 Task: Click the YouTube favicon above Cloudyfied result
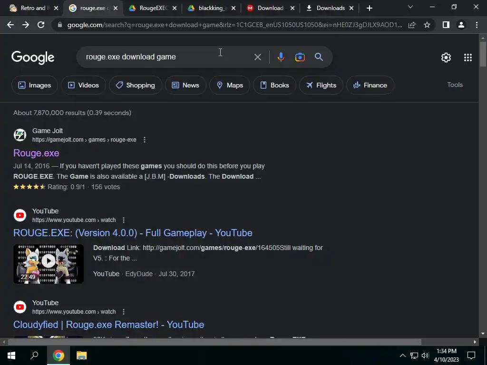(x=20, y=307)
